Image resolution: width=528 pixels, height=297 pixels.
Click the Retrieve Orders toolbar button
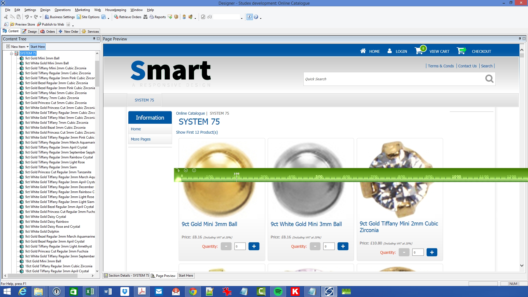[128, 17]
